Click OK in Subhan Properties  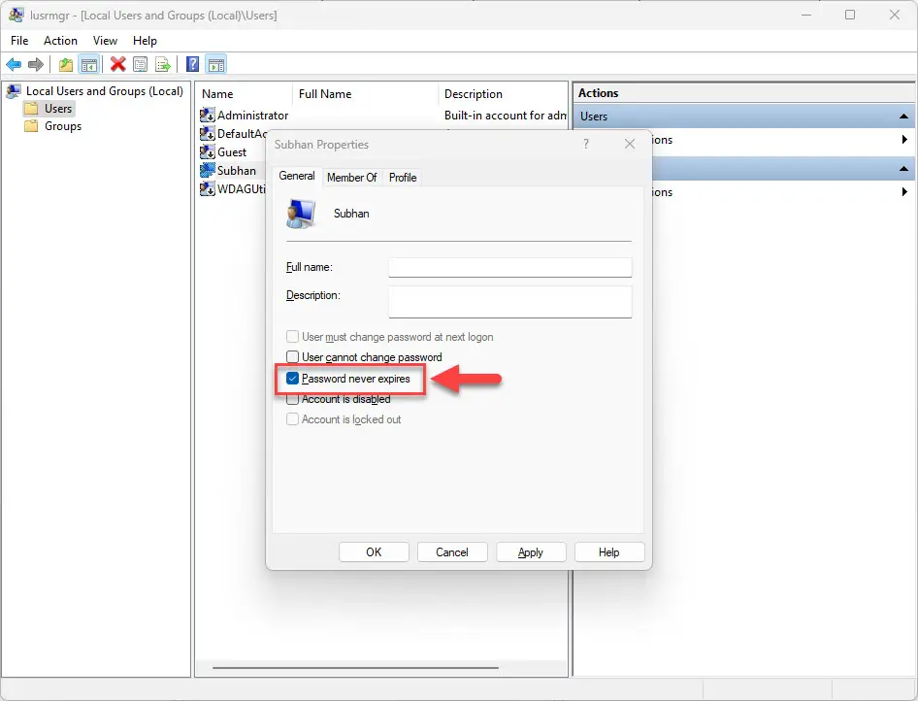point(374,552)
